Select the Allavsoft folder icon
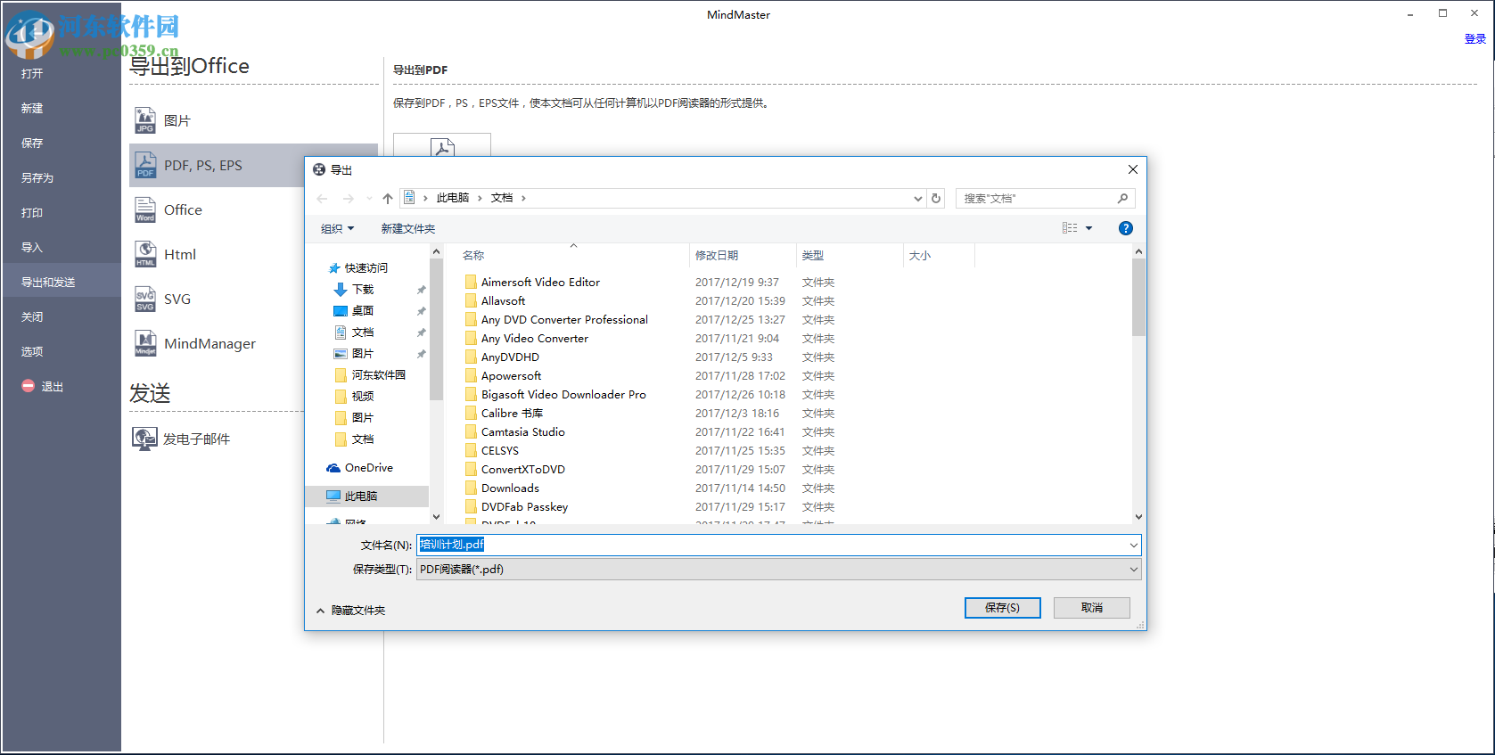Screen dimensions: 1495x755 [471, 300]
